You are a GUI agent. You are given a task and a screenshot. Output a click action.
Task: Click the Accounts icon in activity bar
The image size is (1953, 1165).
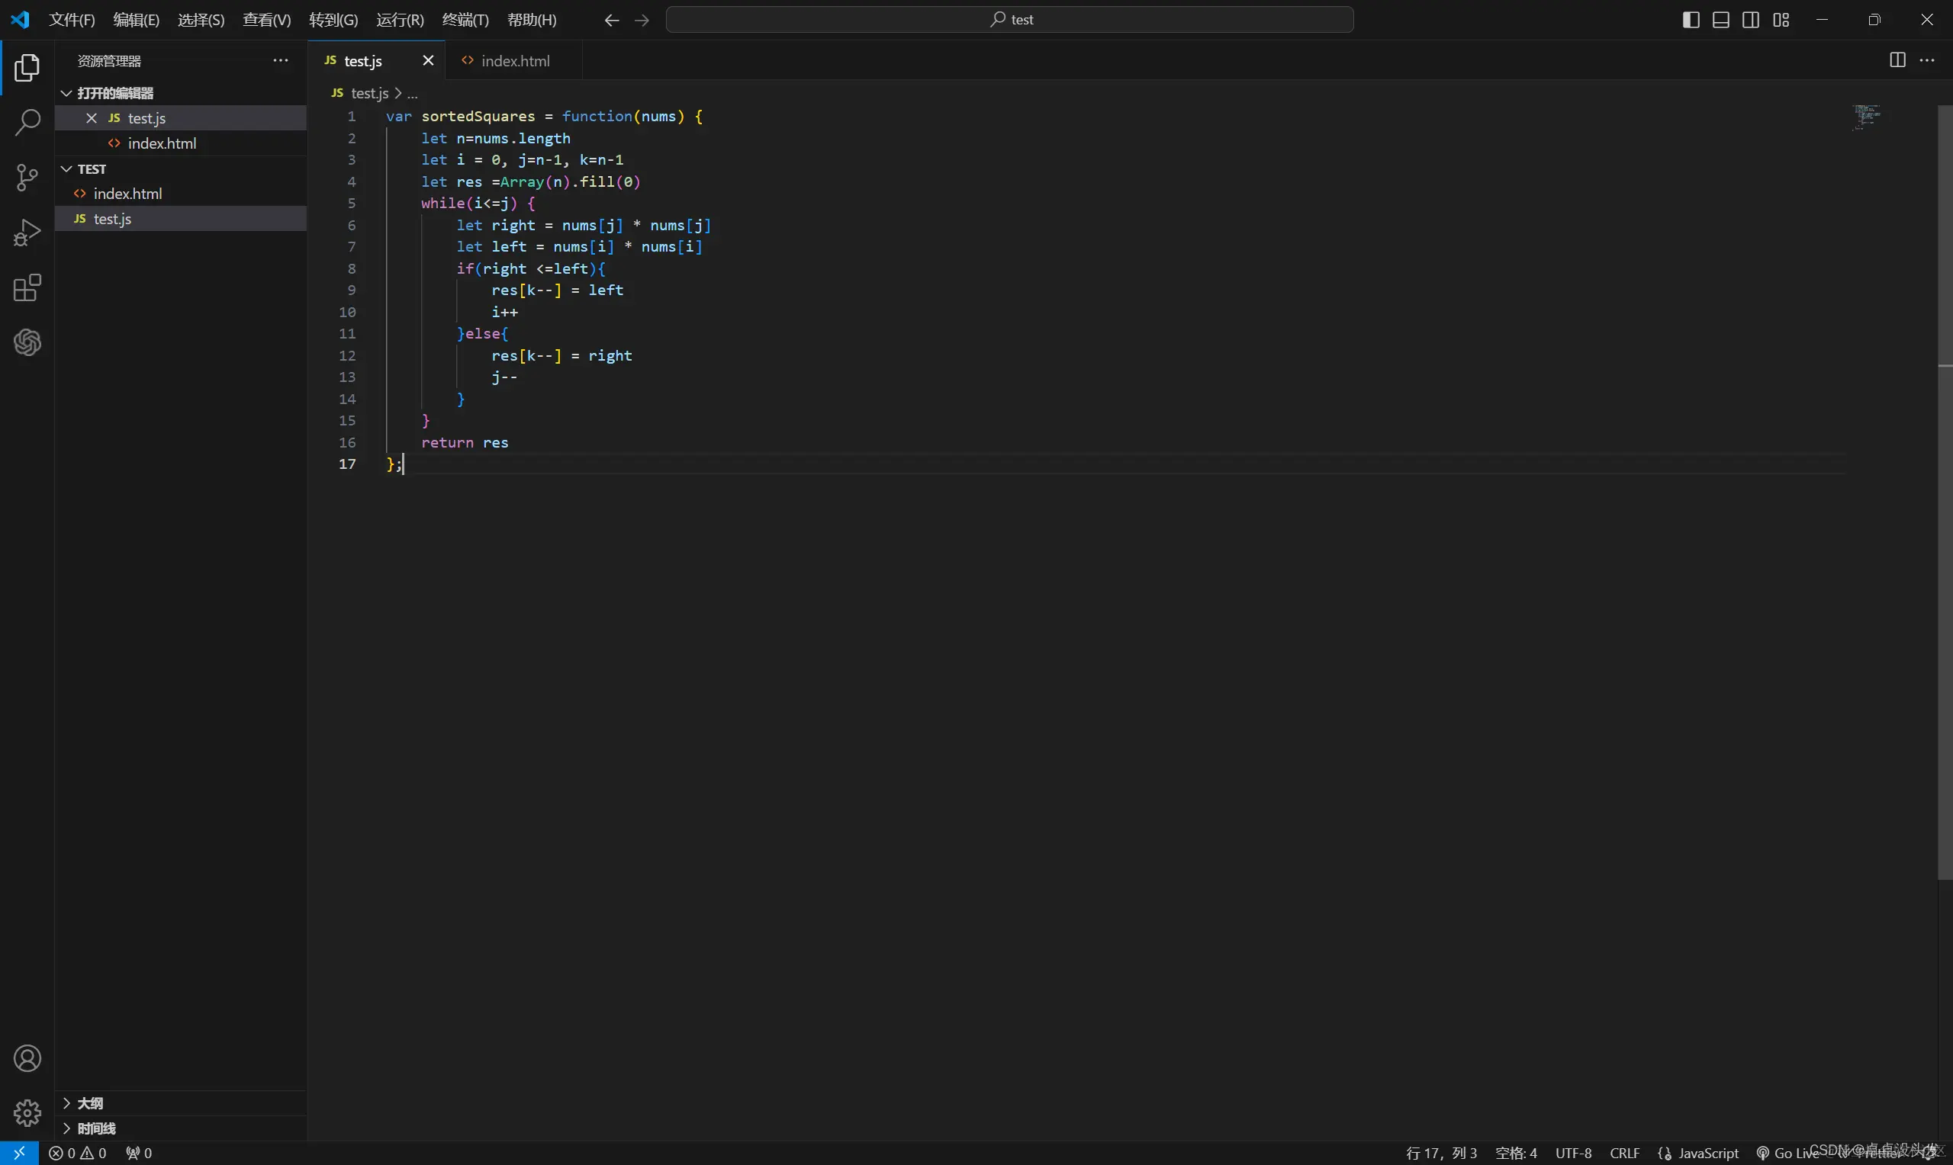pyautogui.click(x=27, y=1058)
